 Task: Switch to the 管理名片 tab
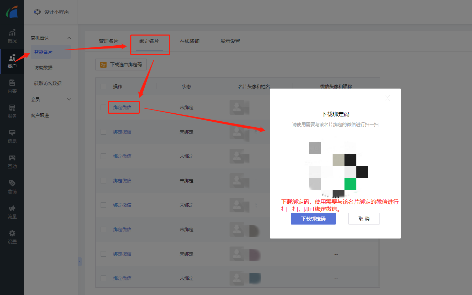[109, 41]
